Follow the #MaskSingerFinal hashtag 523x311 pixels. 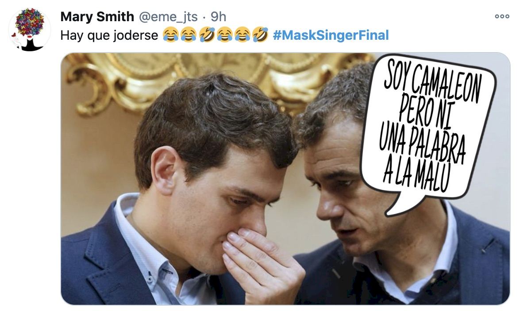coord(331,35)
